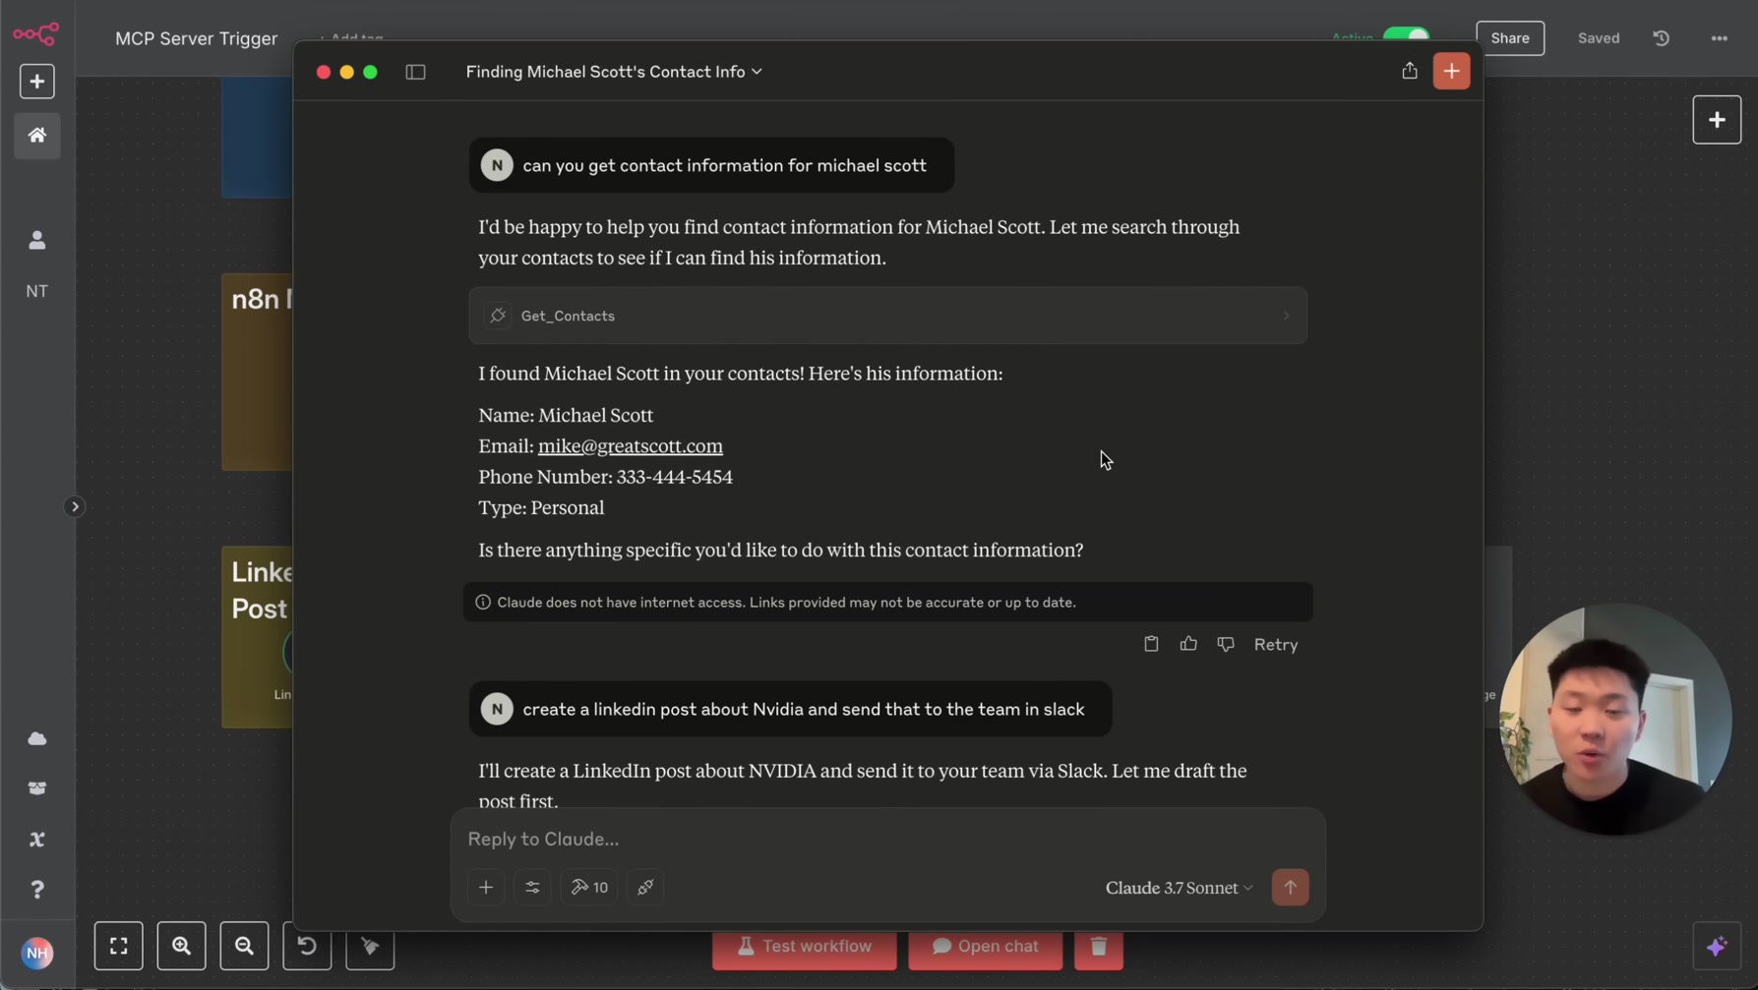
Task: Click the message create a linkedin post about Nvidia
Action: click(790, 709)
